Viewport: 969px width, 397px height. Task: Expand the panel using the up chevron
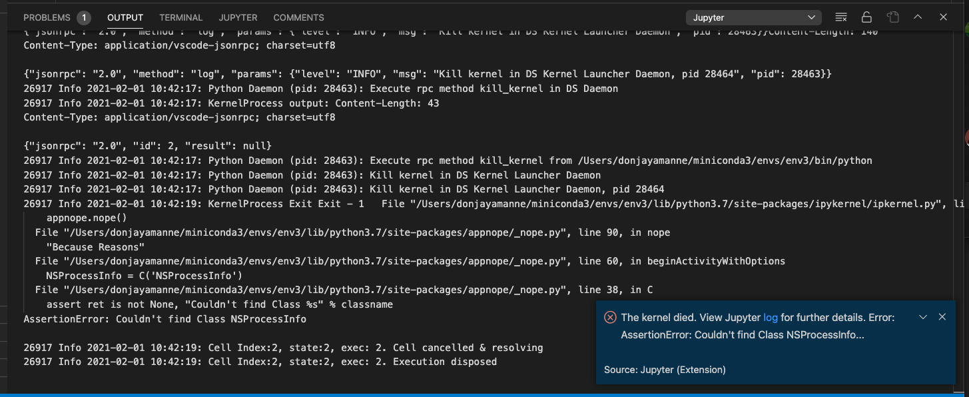point(917,17)
